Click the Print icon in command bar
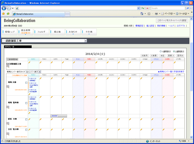 [x=156, y=14]
